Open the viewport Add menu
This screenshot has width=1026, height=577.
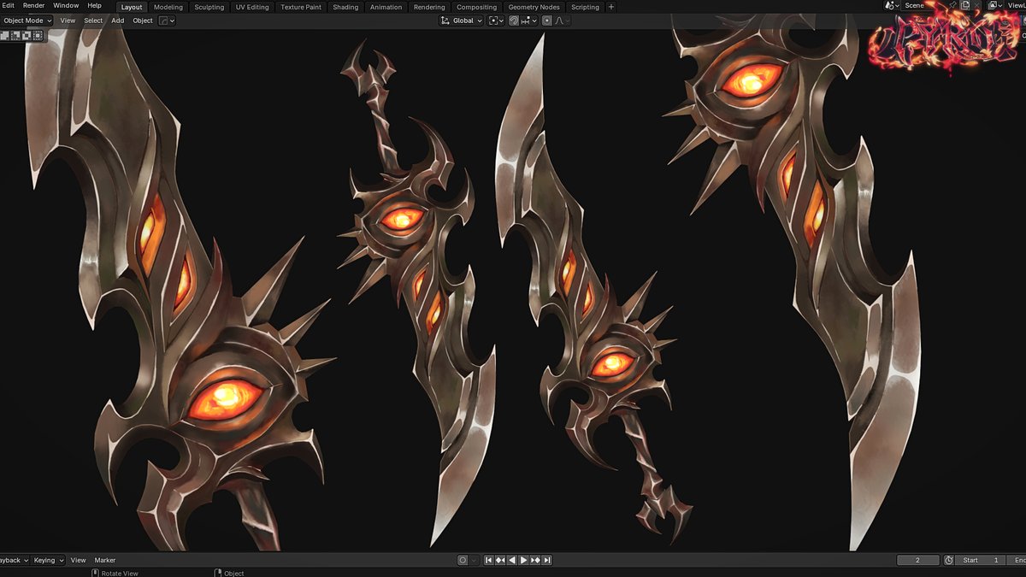click(x=118, y=21)
